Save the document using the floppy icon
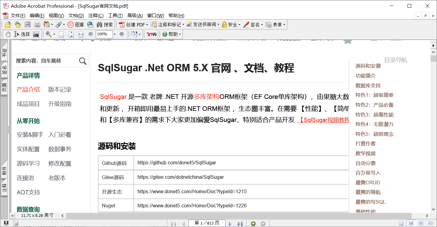This screenshot has width=437, height=227. 28,25
